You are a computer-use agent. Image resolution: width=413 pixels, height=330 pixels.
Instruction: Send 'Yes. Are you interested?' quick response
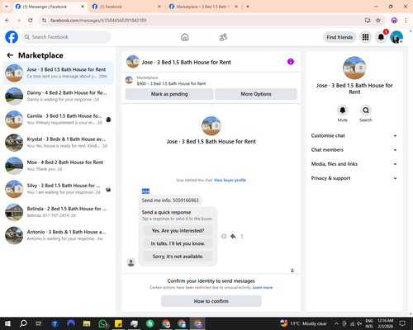178,230
